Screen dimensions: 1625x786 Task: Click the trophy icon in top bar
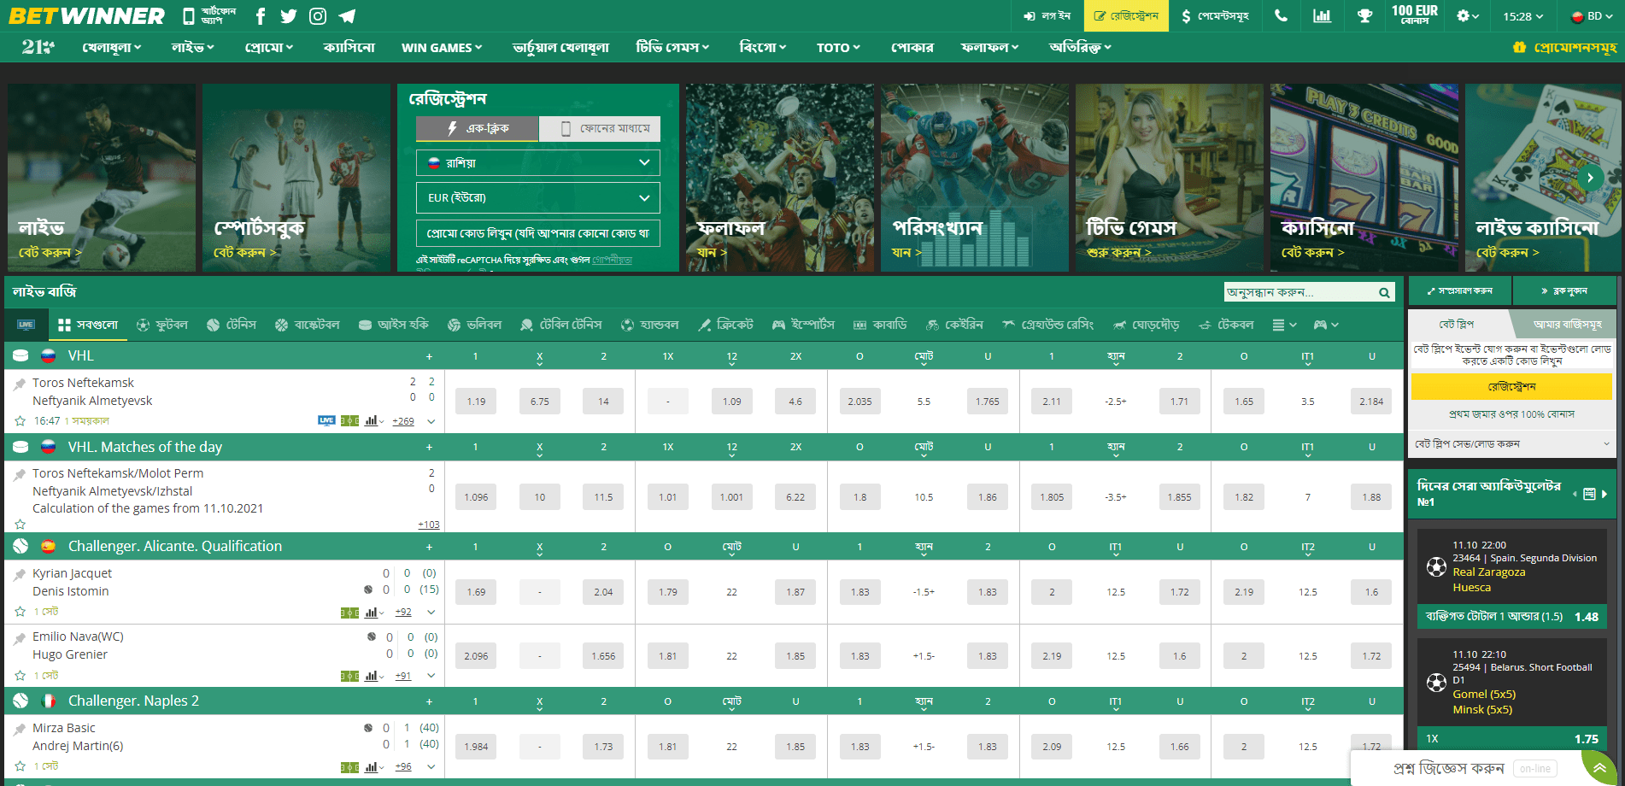[x=1364, y=16]
